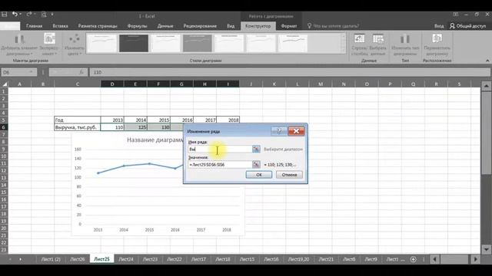The height and width of the screenshot is (276, 492).
Task: Select the dark second chart style thumbnail
Action: tap(134, 43)
